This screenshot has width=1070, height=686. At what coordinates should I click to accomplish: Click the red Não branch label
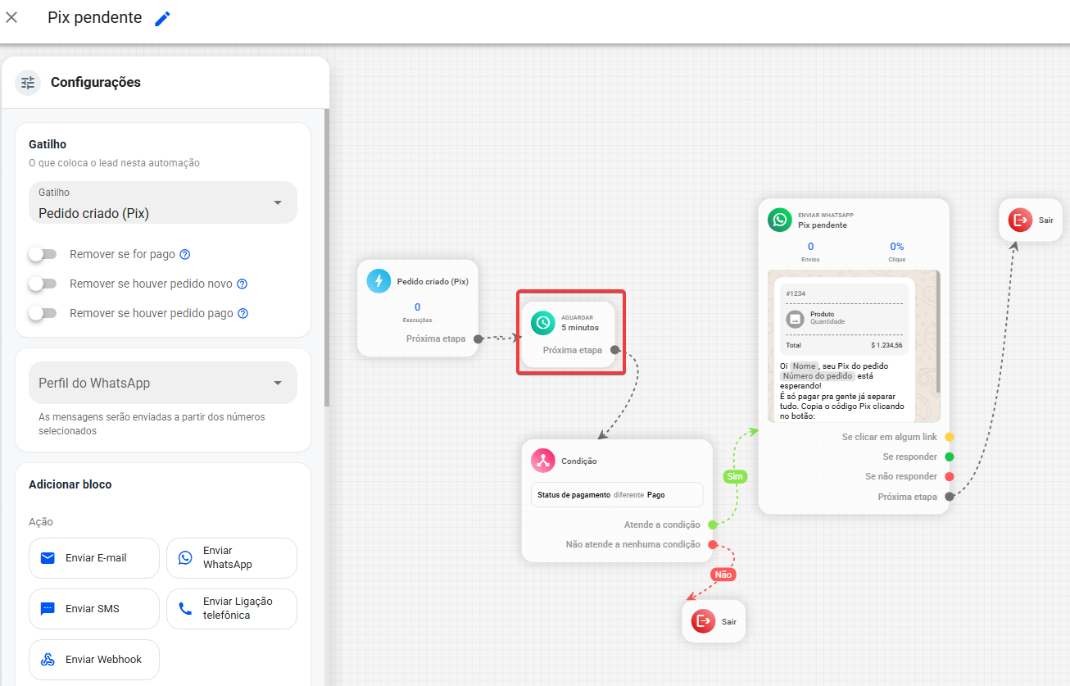[x=723, y=575]
